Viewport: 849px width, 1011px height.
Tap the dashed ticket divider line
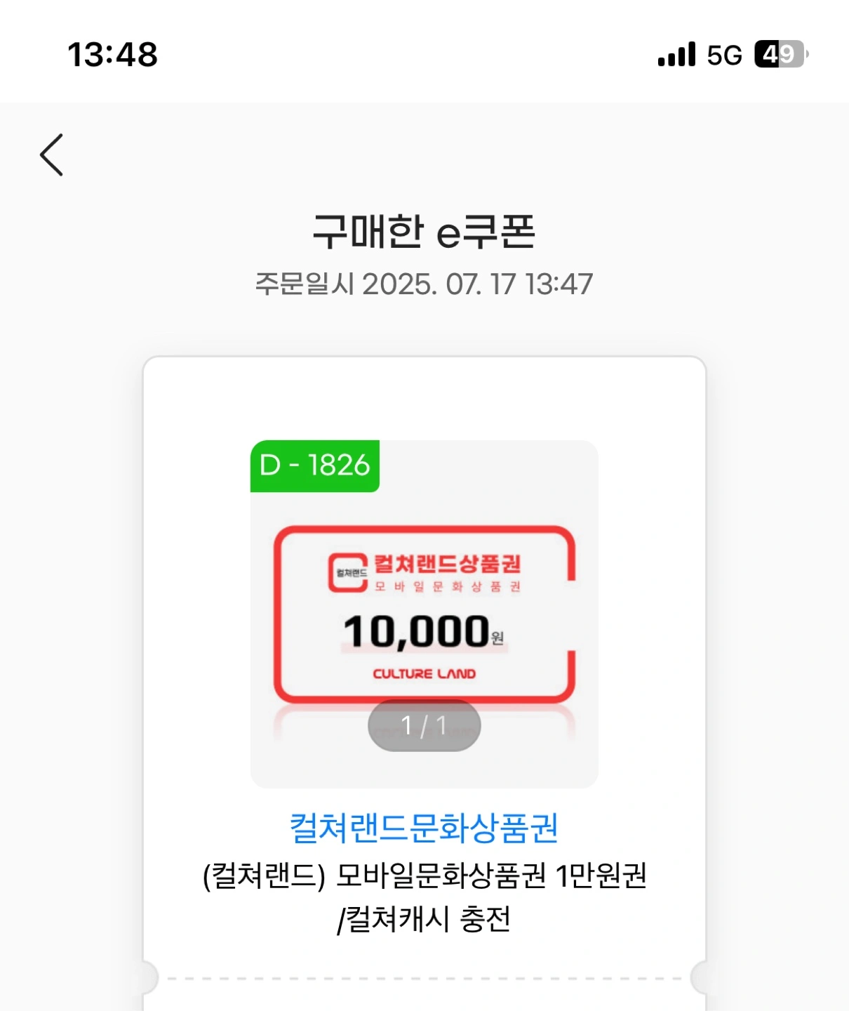coord(424,978)
